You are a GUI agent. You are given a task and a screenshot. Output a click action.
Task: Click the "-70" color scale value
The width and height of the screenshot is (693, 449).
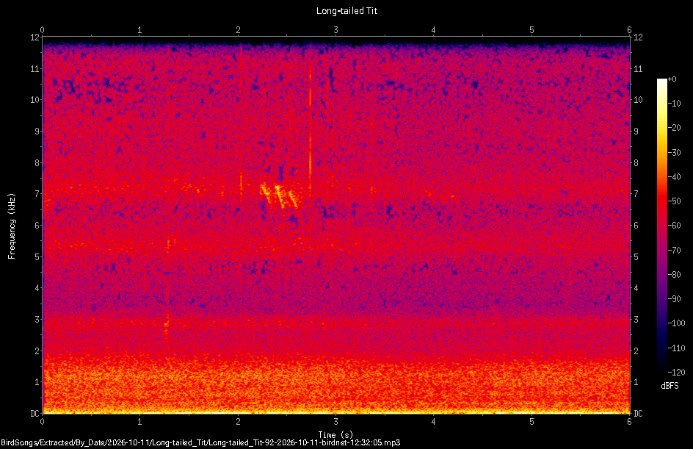[675, 251]
